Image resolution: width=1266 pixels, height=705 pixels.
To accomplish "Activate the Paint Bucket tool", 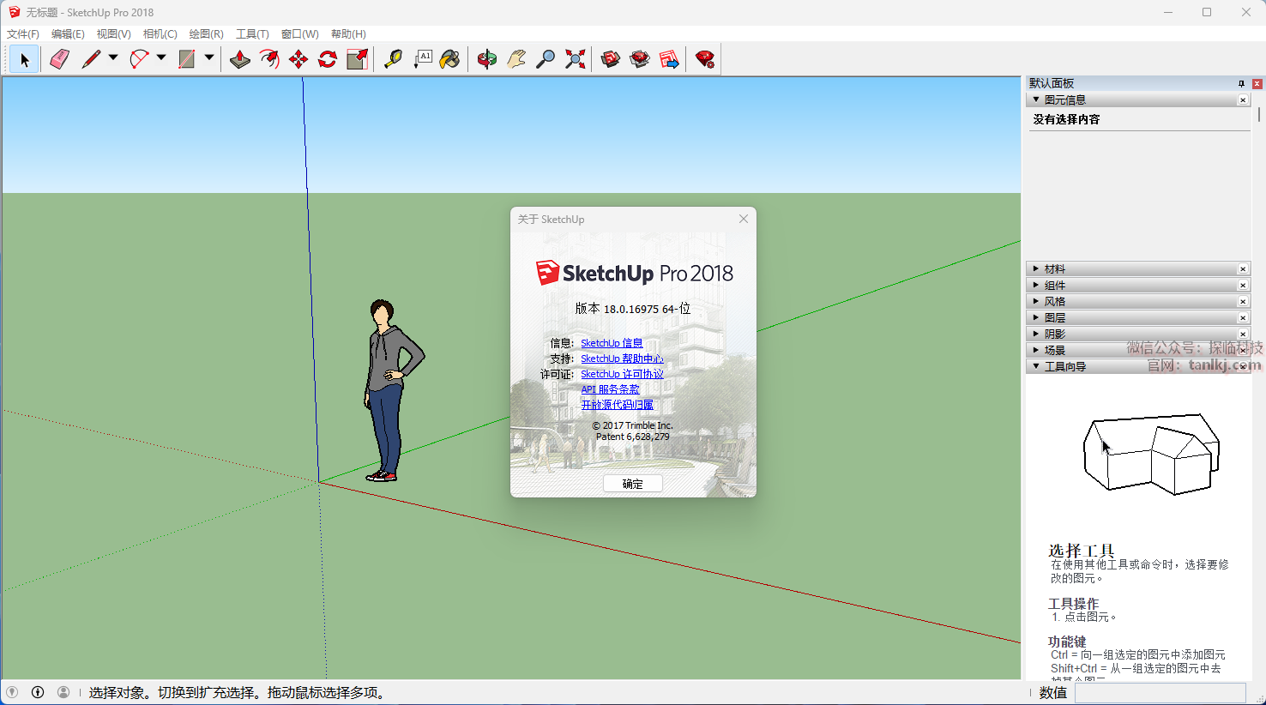I will coord(450,59).
